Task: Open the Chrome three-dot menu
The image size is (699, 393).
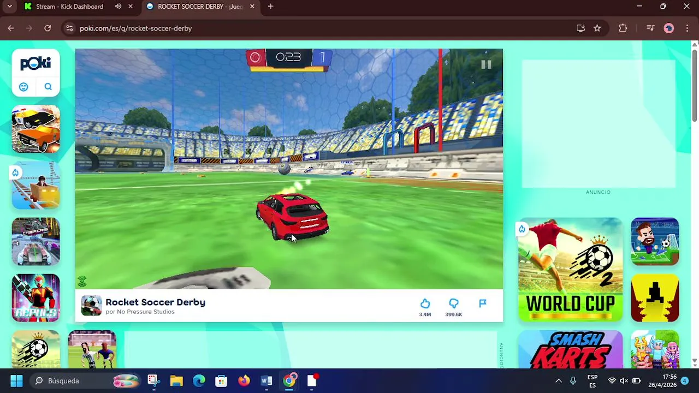Action: [687, 28]
